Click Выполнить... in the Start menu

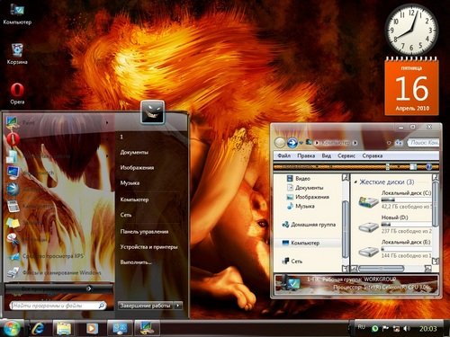[136, 262]
